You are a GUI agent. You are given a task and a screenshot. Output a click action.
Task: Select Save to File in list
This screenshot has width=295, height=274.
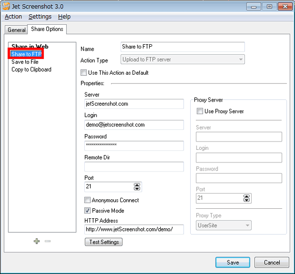(25, 62)
